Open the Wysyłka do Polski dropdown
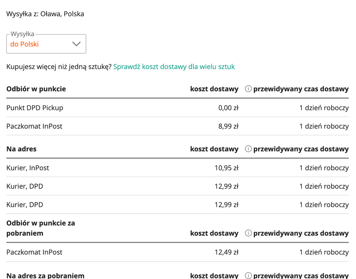The width and height of the screenshot is (356, 279). click(46, 44)
